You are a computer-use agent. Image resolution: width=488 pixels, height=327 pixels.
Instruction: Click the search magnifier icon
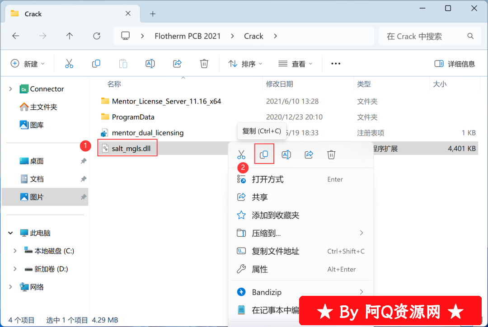pyautogui.click(x=470, y=36)
